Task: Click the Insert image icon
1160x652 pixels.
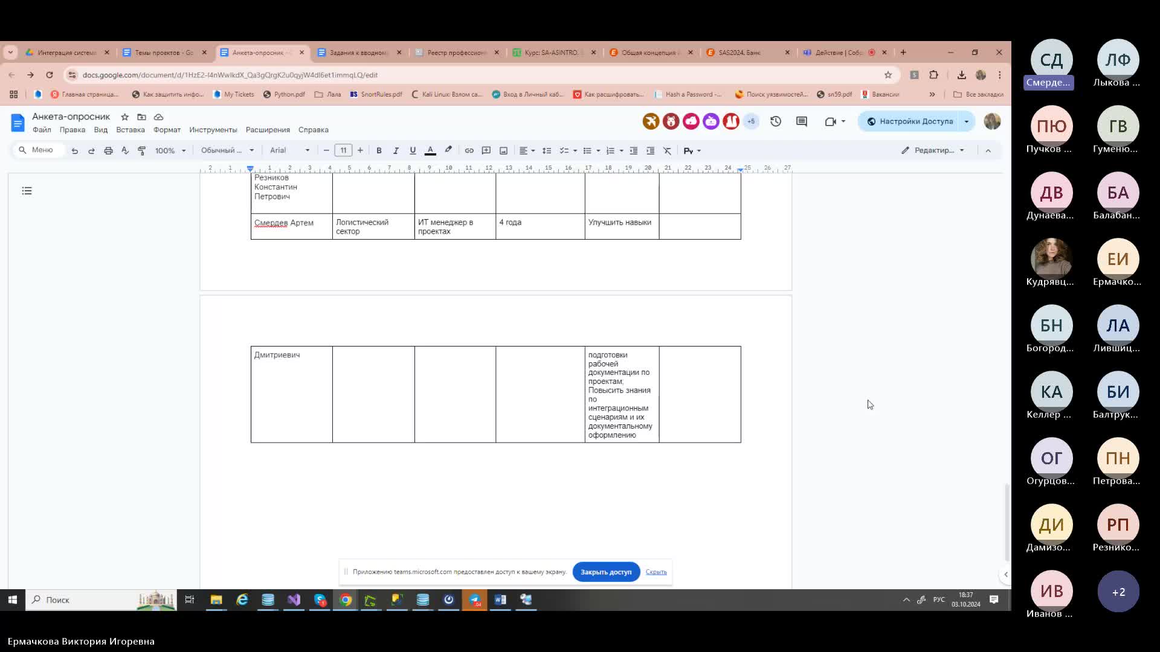Action: tap(503, 151)
